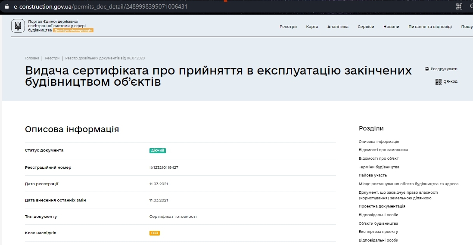Screen dimensions: 473x245
Task: Jump to the Експертиза проекту section
Action: 378,232
